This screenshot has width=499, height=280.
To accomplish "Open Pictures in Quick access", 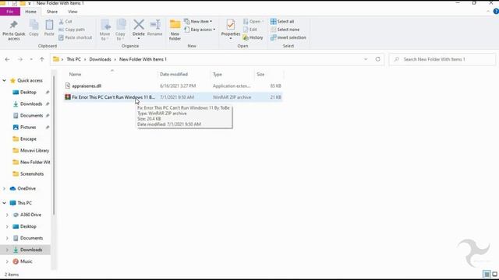I will (x=28, y=128).
